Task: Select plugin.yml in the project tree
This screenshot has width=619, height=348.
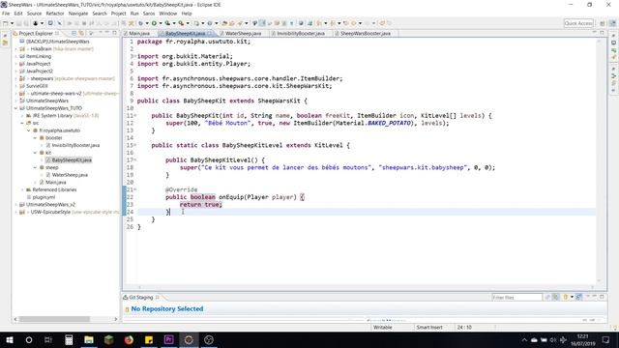Action: 44,197
